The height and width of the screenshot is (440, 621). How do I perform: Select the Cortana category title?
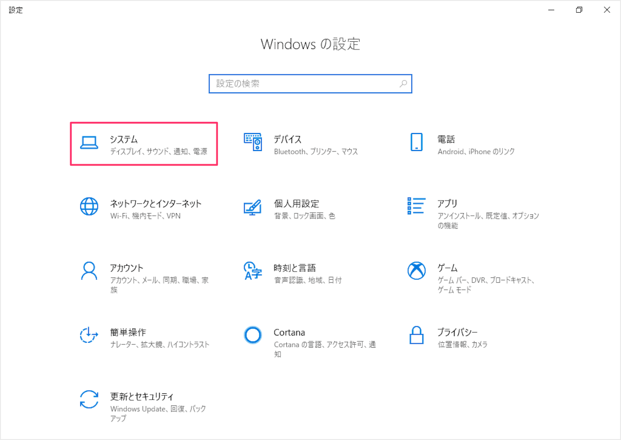point(289,332)
